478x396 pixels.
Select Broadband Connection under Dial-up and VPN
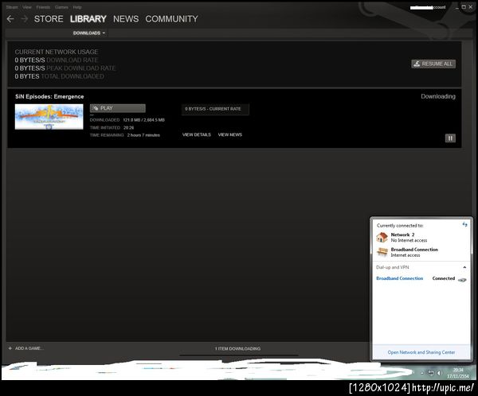coord(400,278)
